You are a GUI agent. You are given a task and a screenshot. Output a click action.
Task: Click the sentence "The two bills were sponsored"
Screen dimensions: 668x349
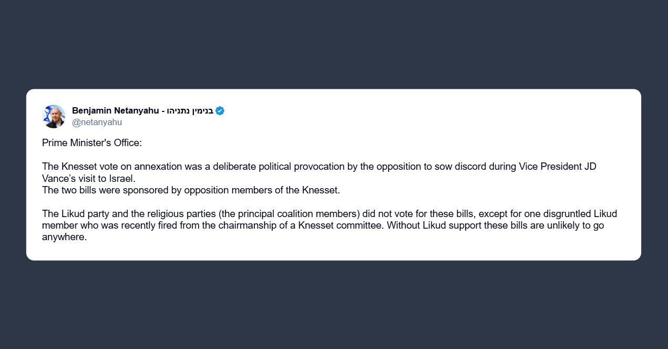pos(191,190)
